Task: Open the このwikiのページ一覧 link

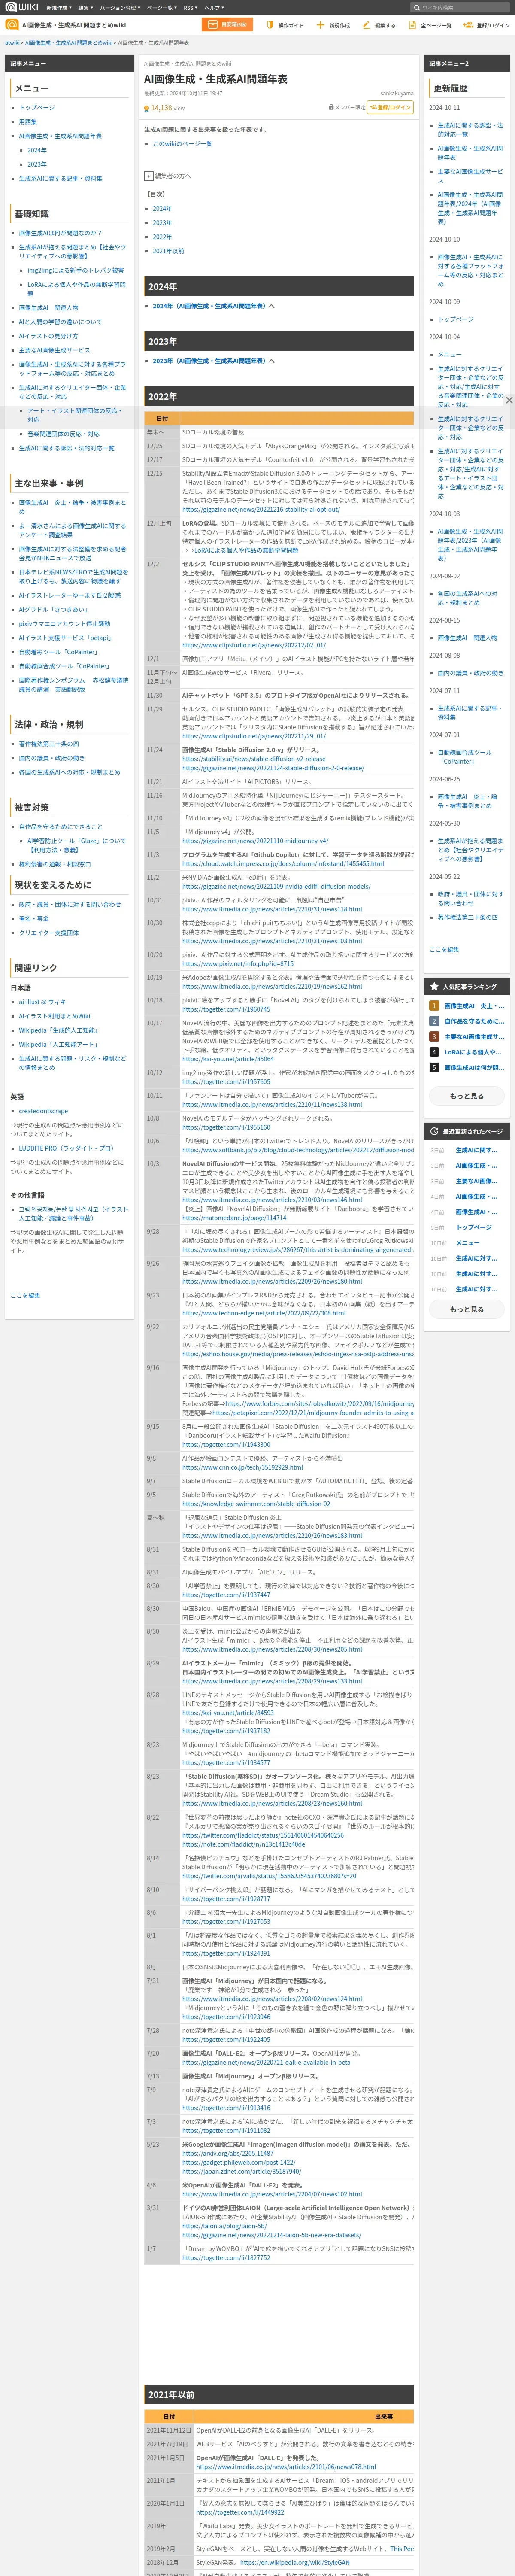Action: click(x=182, y=144)
